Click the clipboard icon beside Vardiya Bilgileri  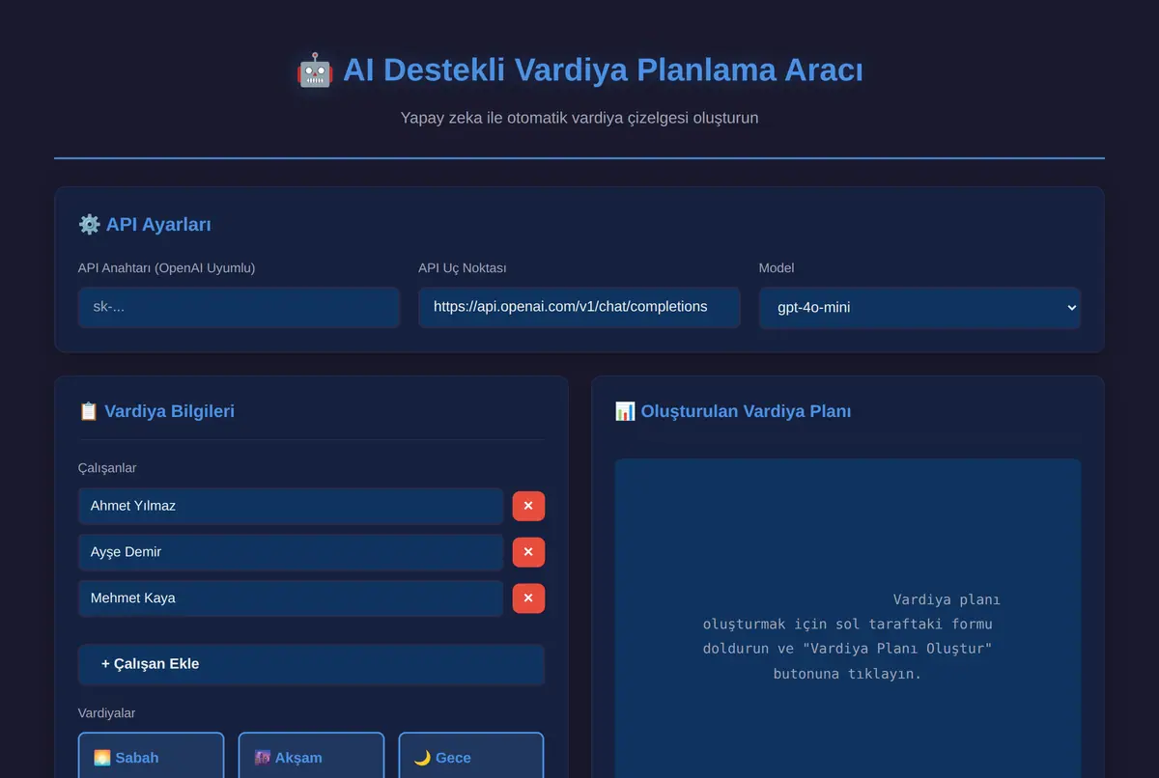[x=88, y=411]
